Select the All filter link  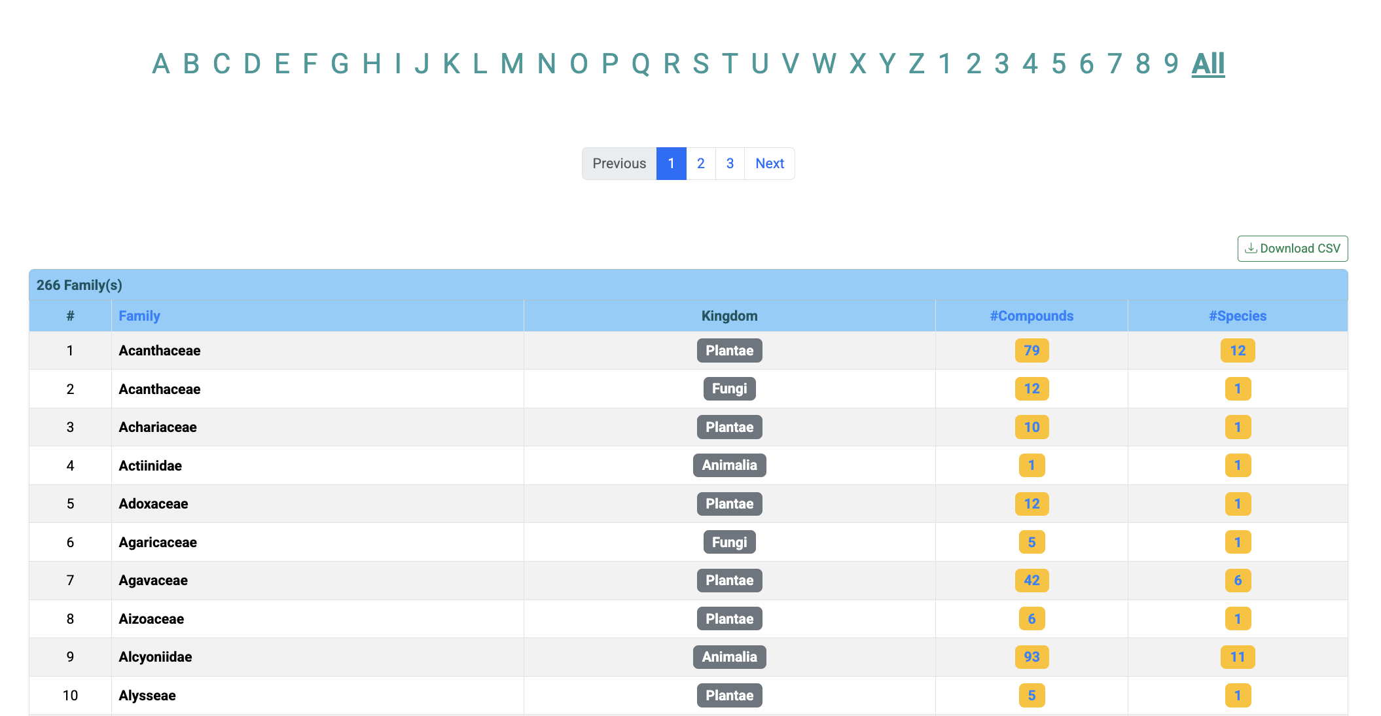click(1208, 64)
